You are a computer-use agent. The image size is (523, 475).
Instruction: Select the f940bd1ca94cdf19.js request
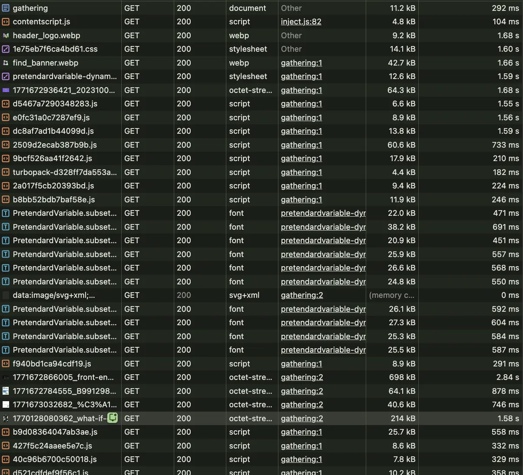[52, 364]
